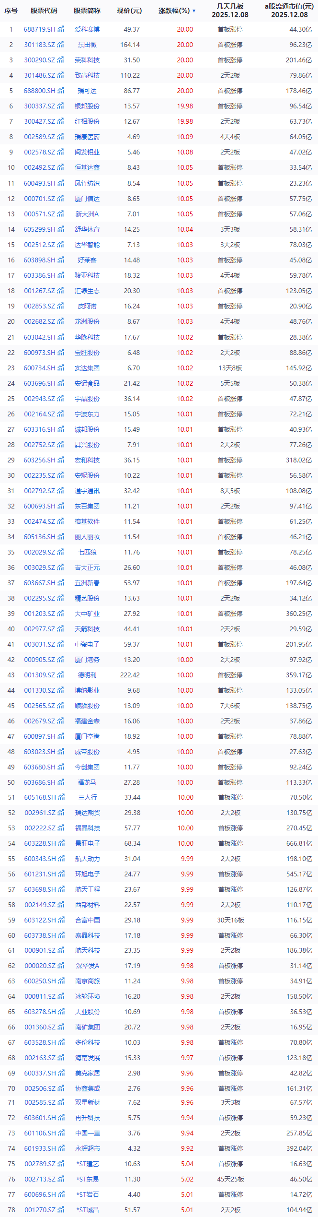The width and height of the screenshot is (318, 1217).
Task: Click chart icon beside 601933.SH
Action: [x=61, y=1148]
